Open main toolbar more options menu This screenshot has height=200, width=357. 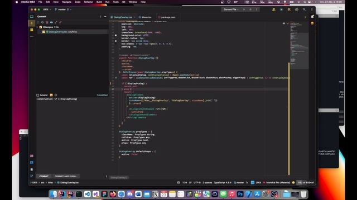(312, 9)
